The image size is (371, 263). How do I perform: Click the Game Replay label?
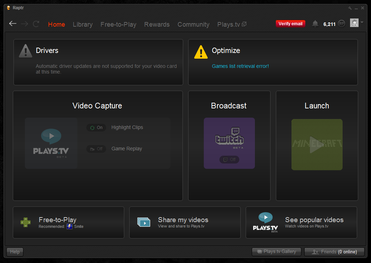tap(127, 149)
